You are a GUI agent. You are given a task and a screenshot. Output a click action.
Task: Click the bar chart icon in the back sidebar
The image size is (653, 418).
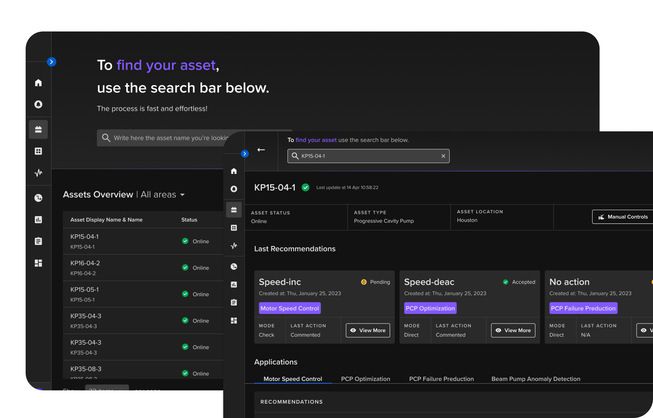[x=38, y=220]
